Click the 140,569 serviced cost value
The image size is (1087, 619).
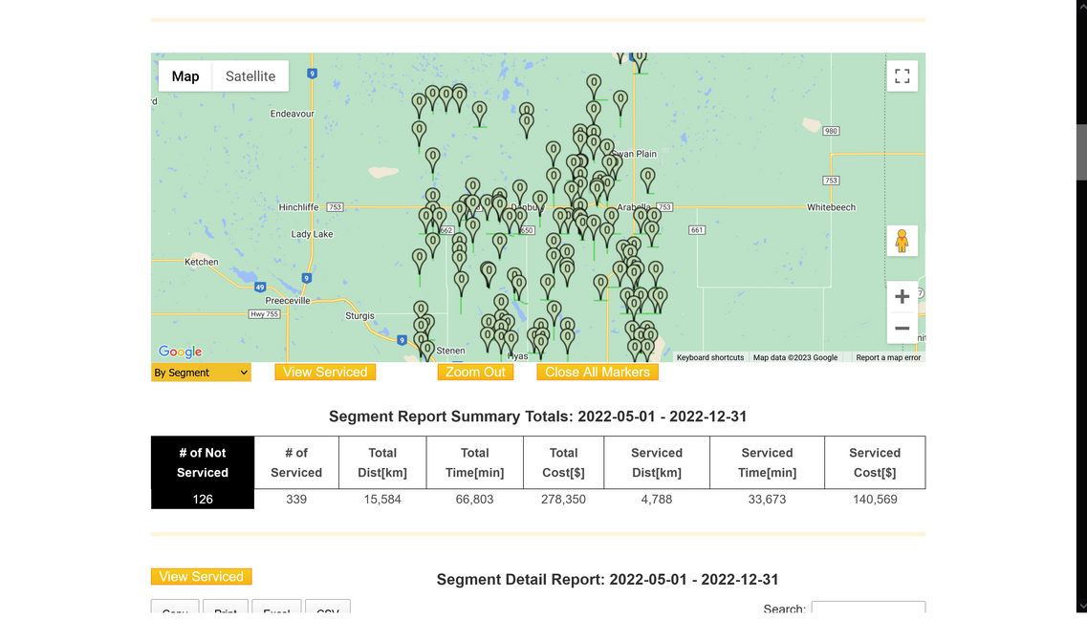tap(875, 500)
